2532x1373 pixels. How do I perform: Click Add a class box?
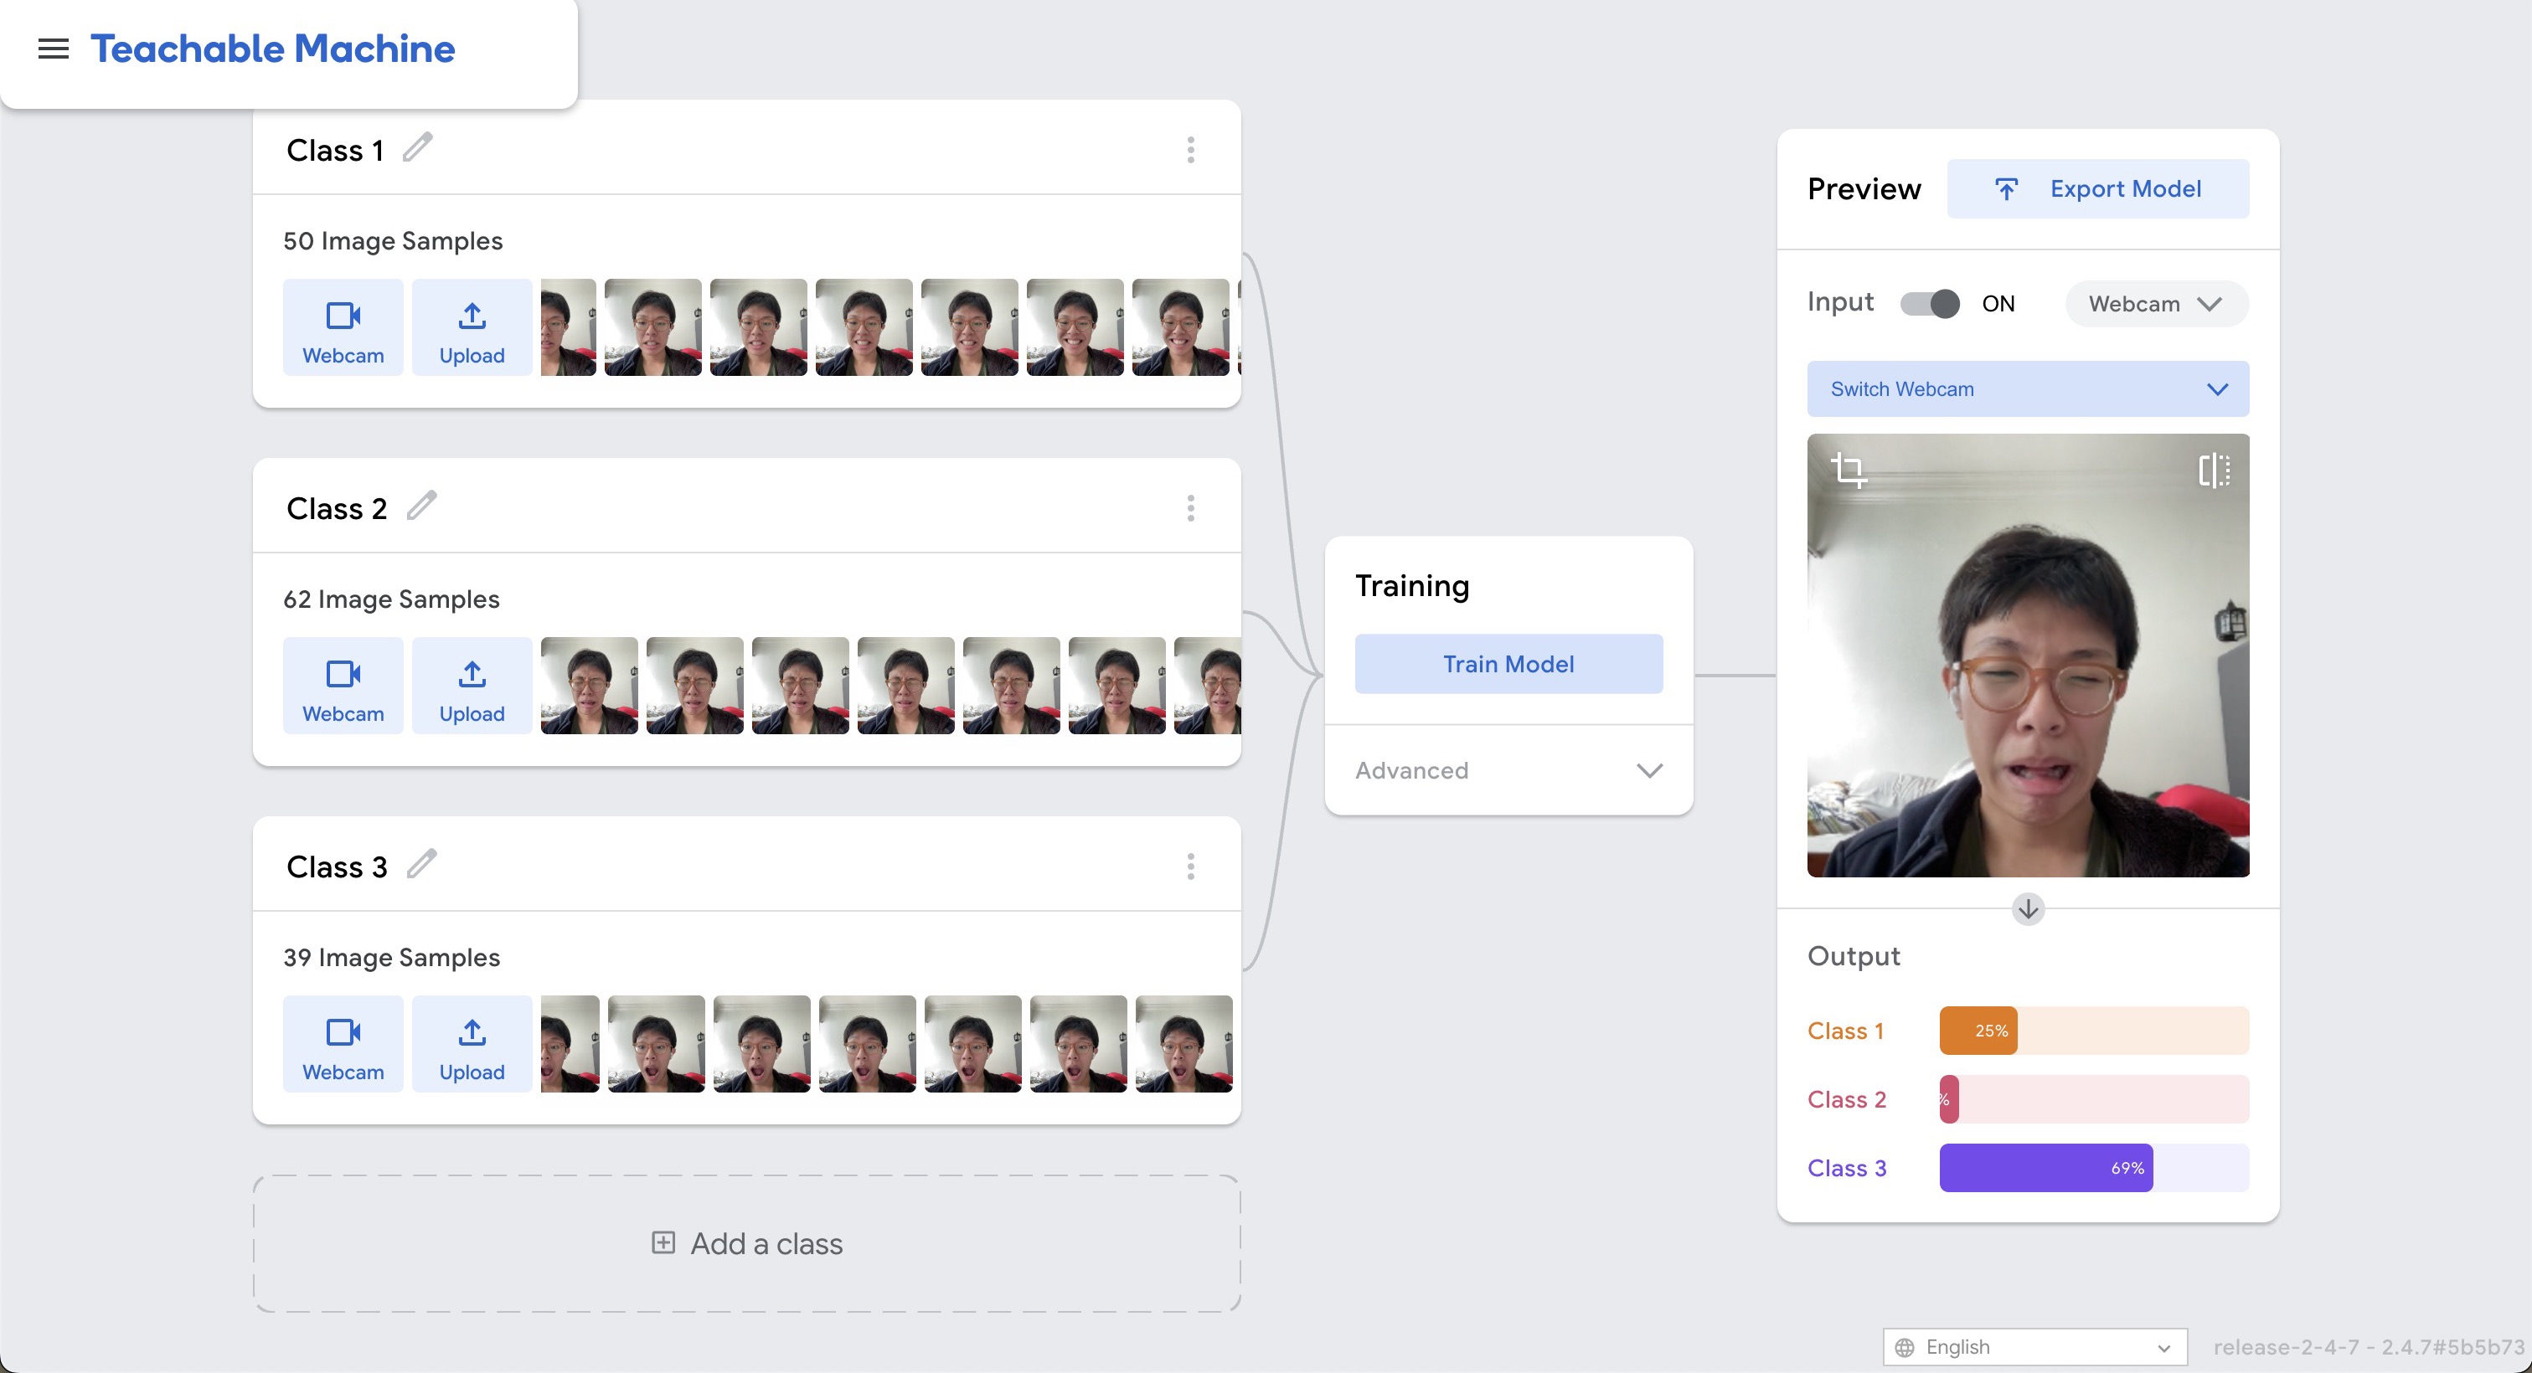coord(747,1243)
